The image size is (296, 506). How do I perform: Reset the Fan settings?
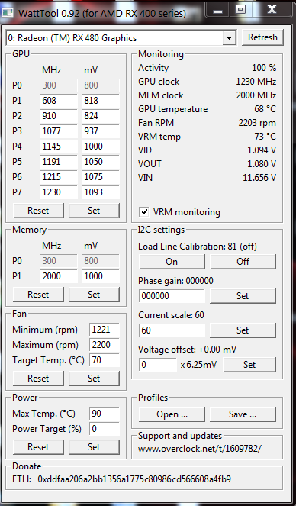tap(38, 379)
